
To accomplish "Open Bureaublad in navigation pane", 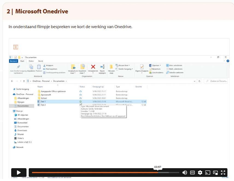I will click(21, 123).
